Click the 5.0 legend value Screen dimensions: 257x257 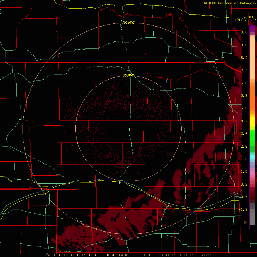[244, 108]
